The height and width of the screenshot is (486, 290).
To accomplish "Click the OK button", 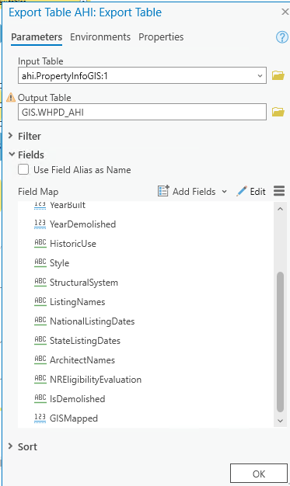I will (259, 474).
